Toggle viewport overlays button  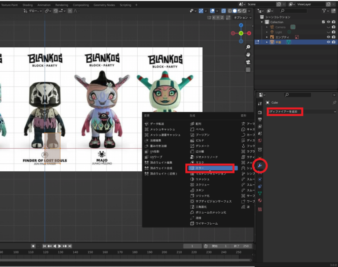[212, 11]
